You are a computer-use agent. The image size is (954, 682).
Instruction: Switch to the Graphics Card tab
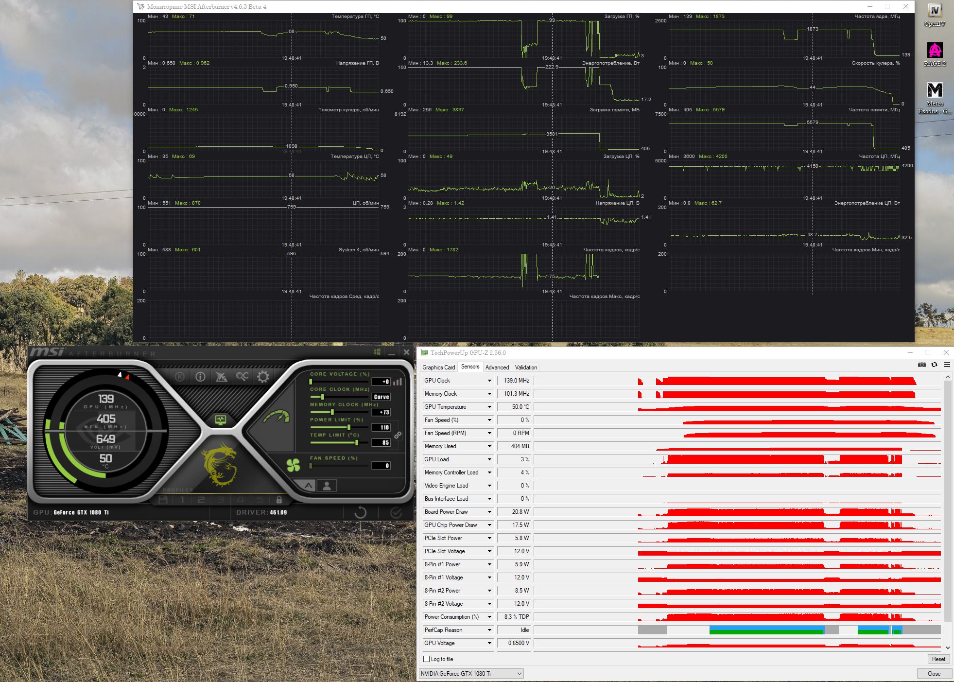pyautogui.click(x=438, y=367)
